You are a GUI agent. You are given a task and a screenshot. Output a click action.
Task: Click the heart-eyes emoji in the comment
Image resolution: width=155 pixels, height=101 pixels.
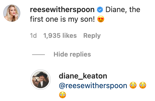click(101, 19)
